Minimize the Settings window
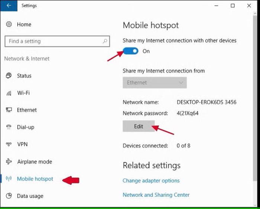260x209 pixels. pyautogui.click(x=216, y=6)
